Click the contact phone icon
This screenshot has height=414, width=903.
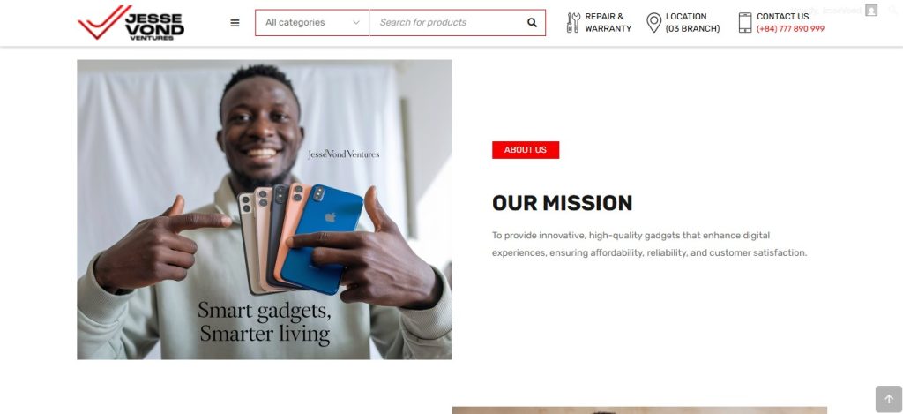tap(744, 22)
